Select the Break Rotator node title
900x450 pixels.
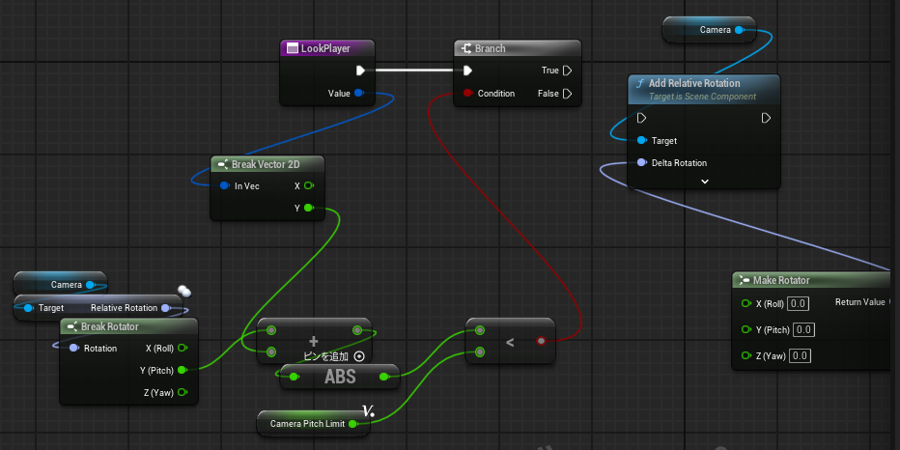110,326
